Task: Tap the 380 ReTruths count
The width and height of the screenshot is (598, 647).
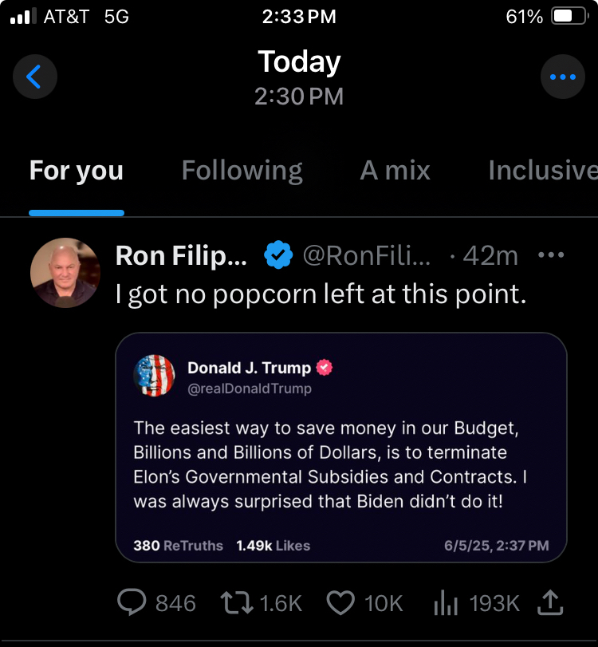Action: (x=178, y=546)
